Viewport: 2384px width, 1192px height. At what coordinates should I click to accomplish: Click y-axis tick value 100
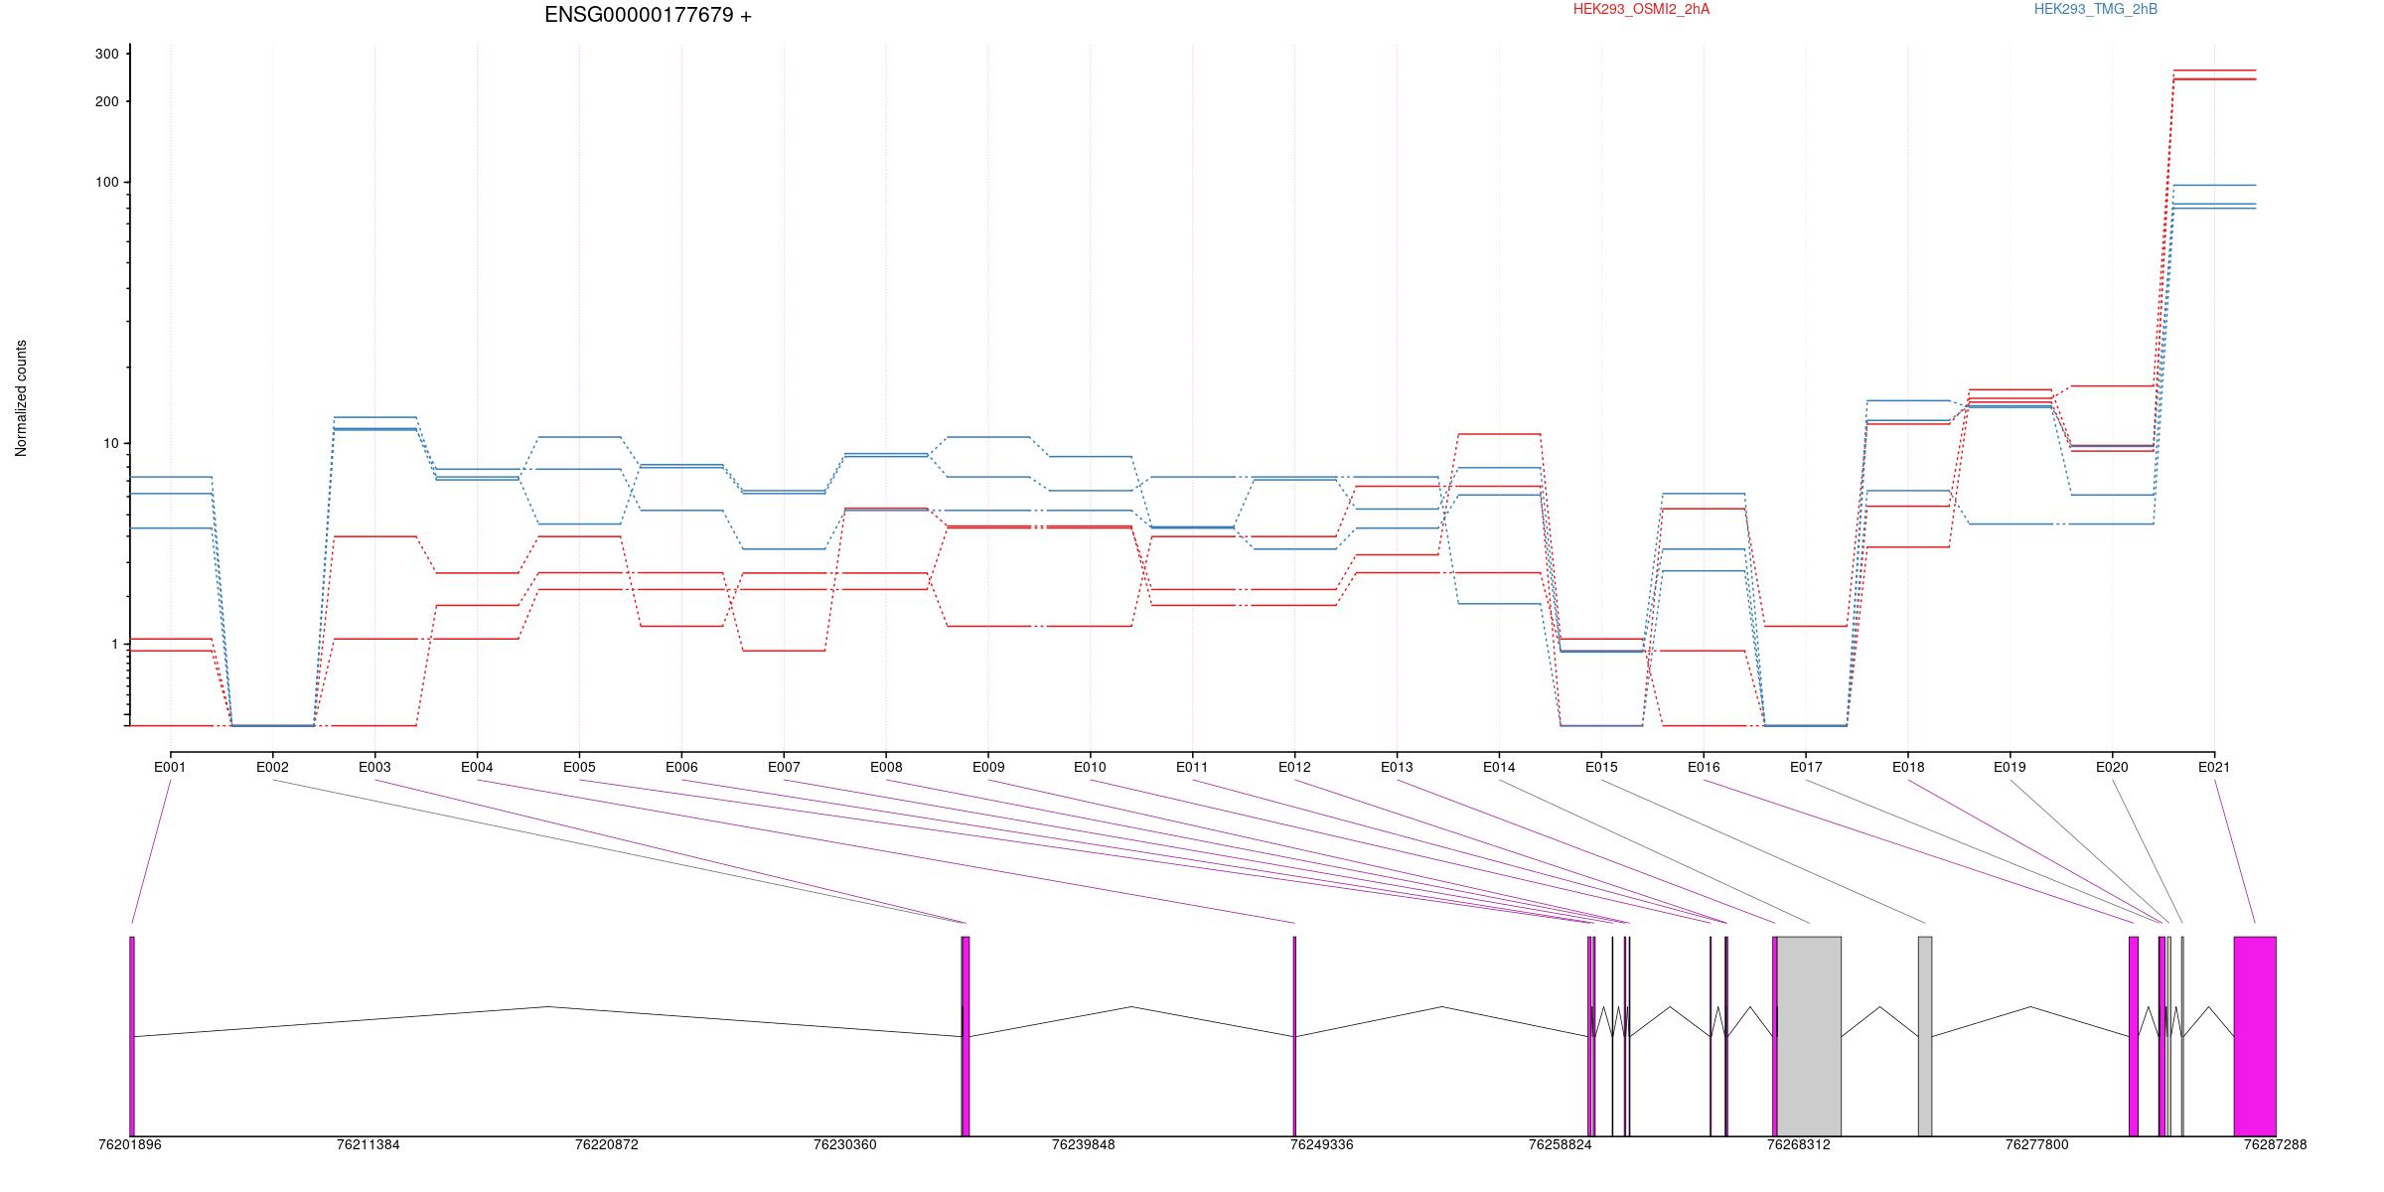click(x=106, y=182)
